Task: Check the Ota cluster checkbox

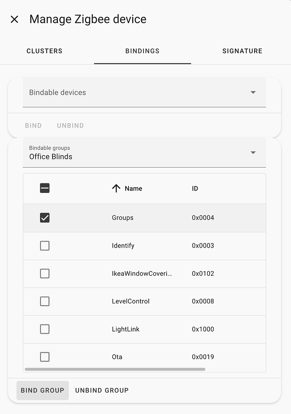Action: [x=45, y=356]
